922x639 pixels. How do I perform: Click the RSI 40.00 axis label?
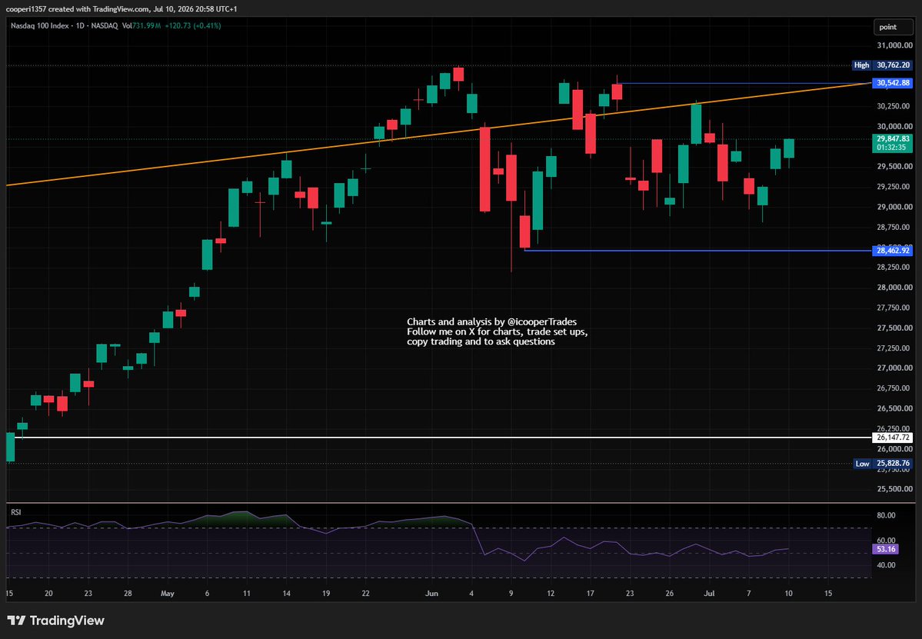[886, 565]
